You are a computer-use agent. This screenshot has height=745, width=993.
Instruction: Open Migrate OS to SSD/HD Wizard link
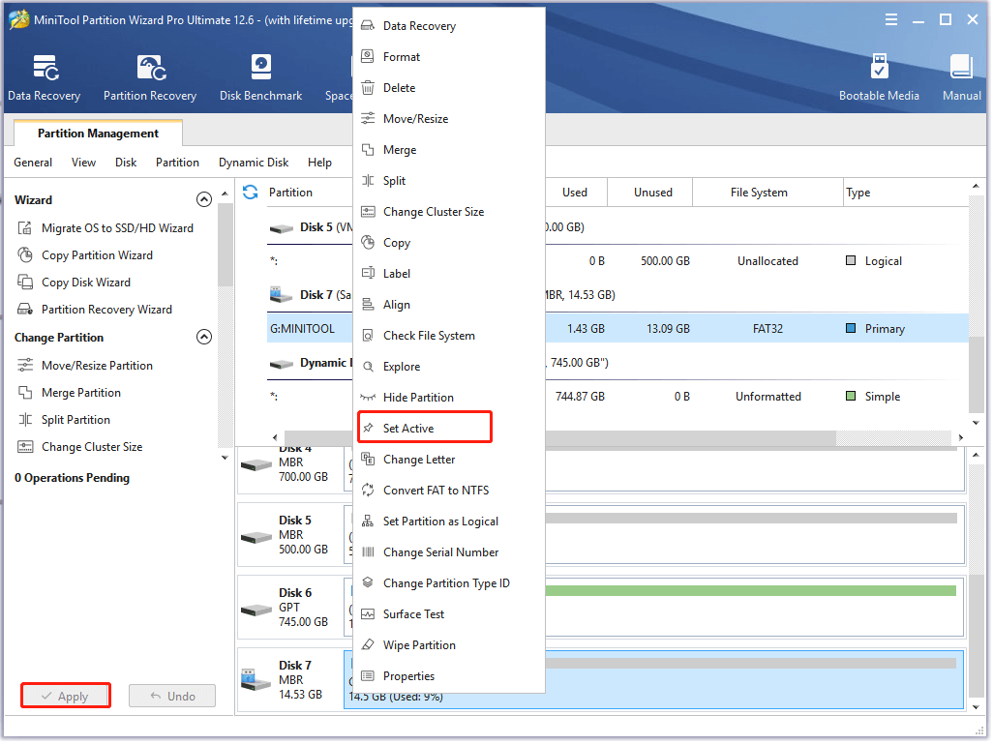click(x=118, y=228)
